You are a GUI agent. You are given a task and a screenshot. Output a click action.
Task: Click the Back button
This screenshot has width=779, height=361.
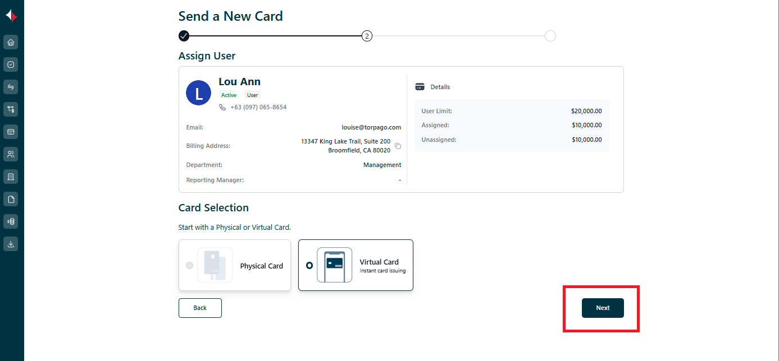[x=200, y=308]
